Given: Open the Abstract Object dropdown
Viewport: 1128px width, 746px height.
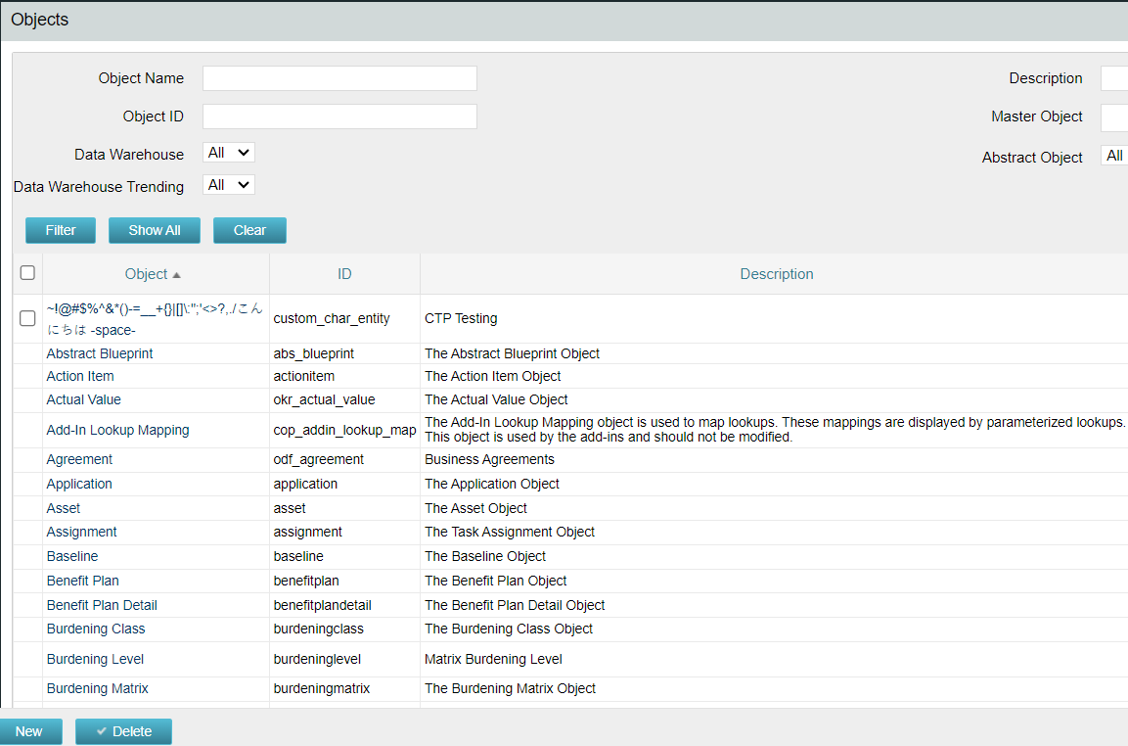Looking at the screenshot, I should pyautogui.click(x=1114, y=156).
